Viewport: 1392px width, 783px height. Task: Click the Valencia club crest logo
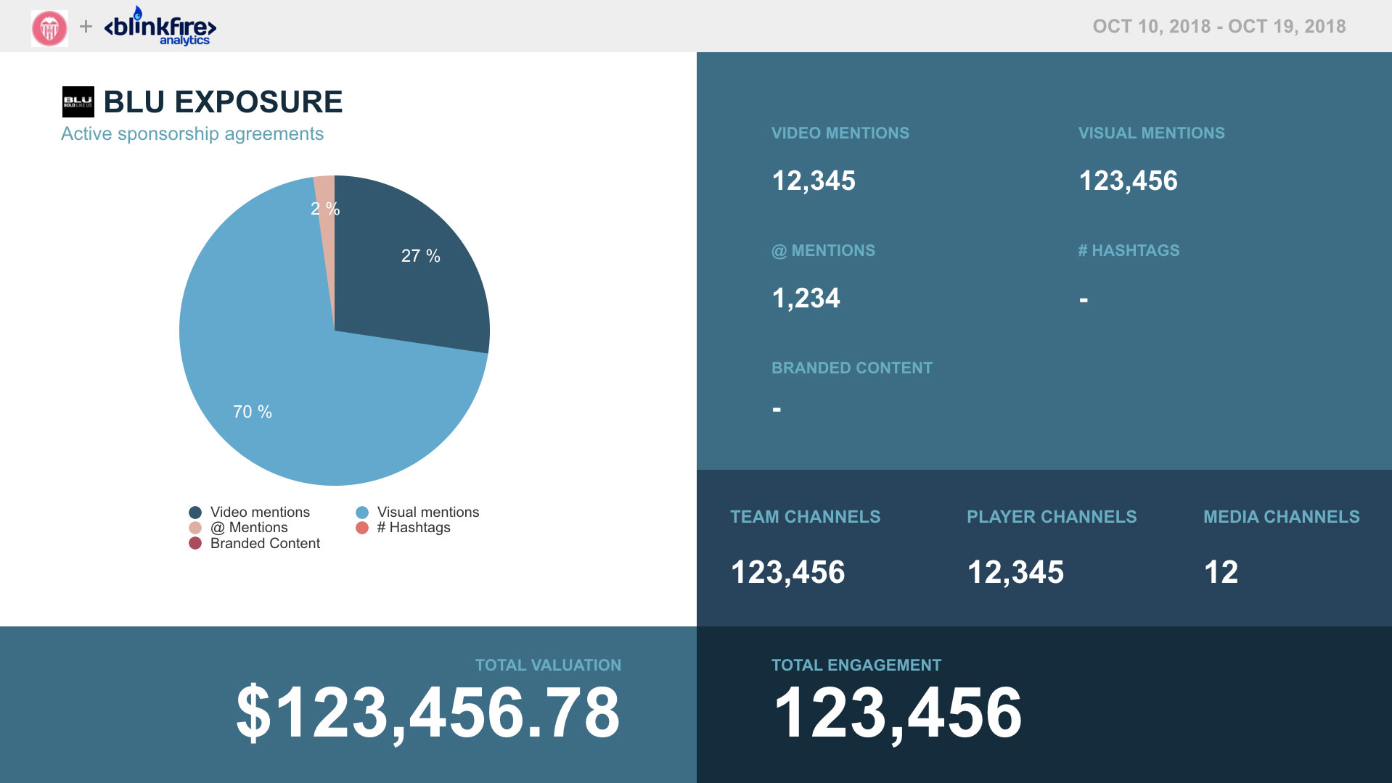[49, 28]
